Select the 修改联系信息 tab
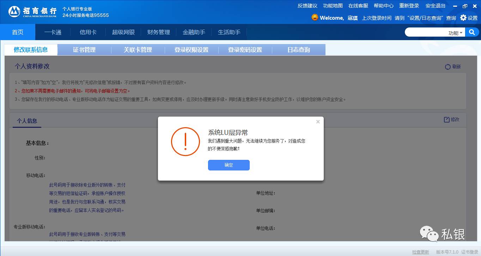The height and width of the screenshot is (256, 481). coord(31,50)
